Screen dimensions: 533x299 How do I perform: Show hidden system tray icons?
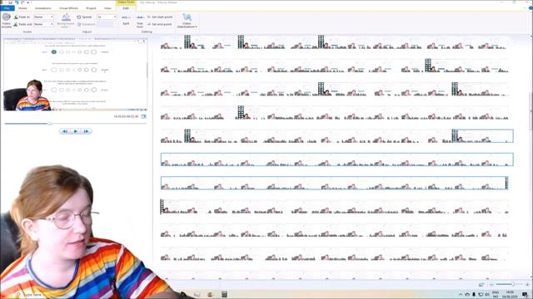coord(461,295)
